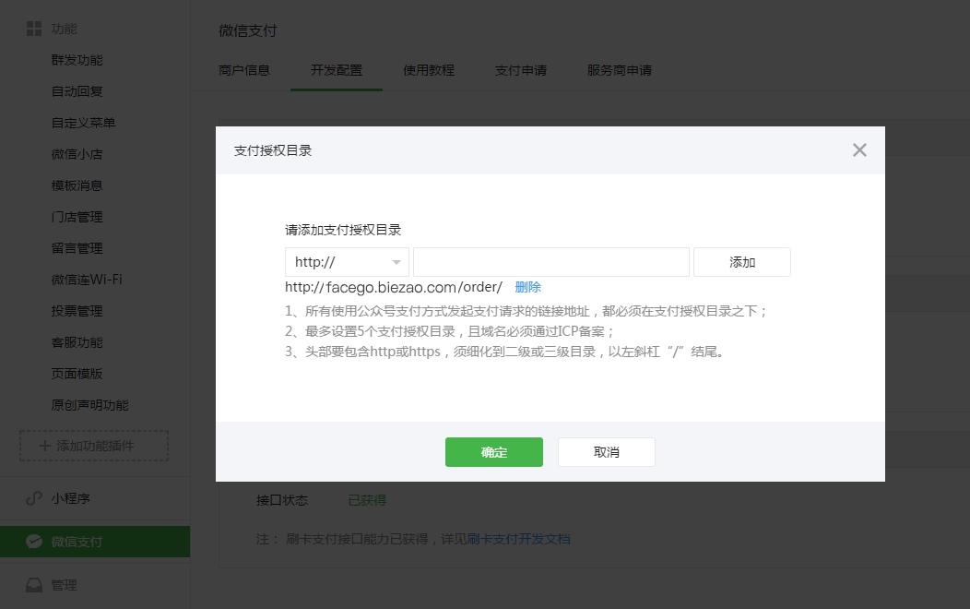Click the 功能 grid icon in sidebar

34,29
